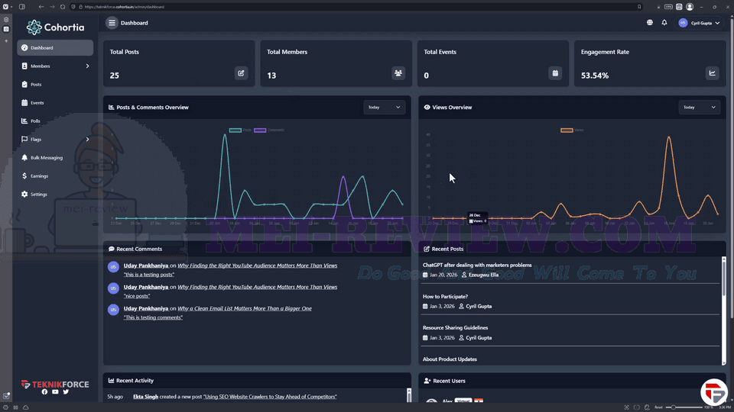
Task: Click the Ezeugwu Ella author name
Action: (x=483, y=275)
